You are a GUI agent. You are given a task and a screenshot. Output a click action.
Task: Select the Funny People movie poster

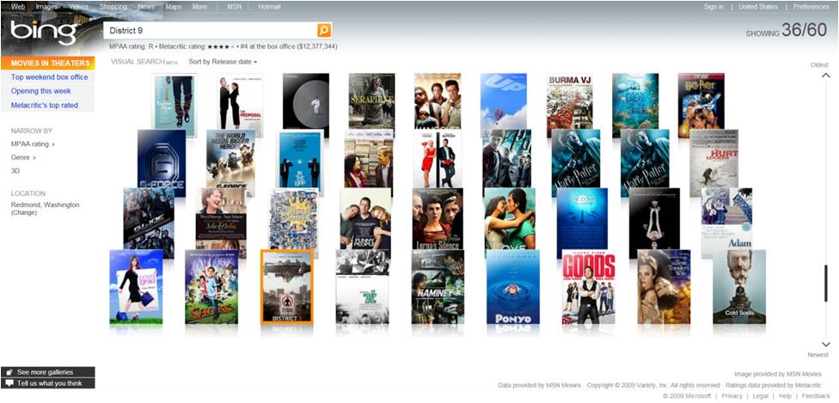point(365,218)
